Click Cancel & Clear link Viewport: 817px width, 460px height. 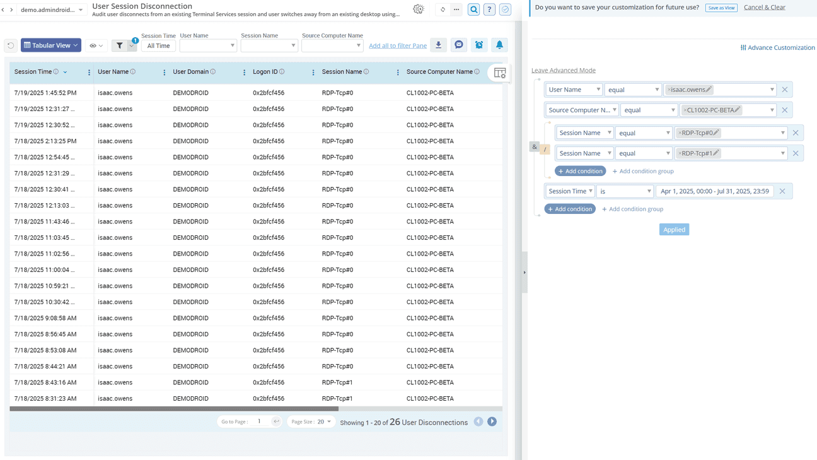pyautogui.click(x=765, y=8)
